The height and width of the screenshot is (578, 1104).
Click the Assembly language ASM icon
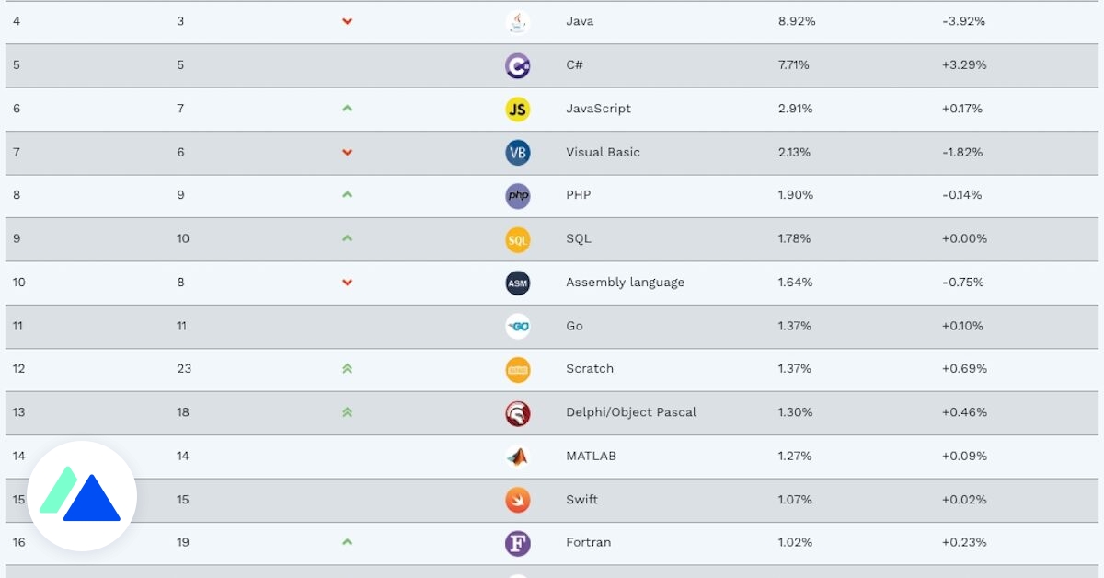click(x=518, y=283)
